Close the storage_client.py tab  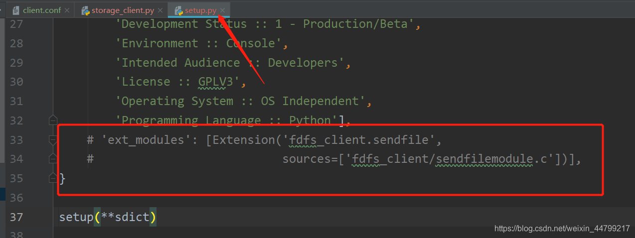(161, 10)
